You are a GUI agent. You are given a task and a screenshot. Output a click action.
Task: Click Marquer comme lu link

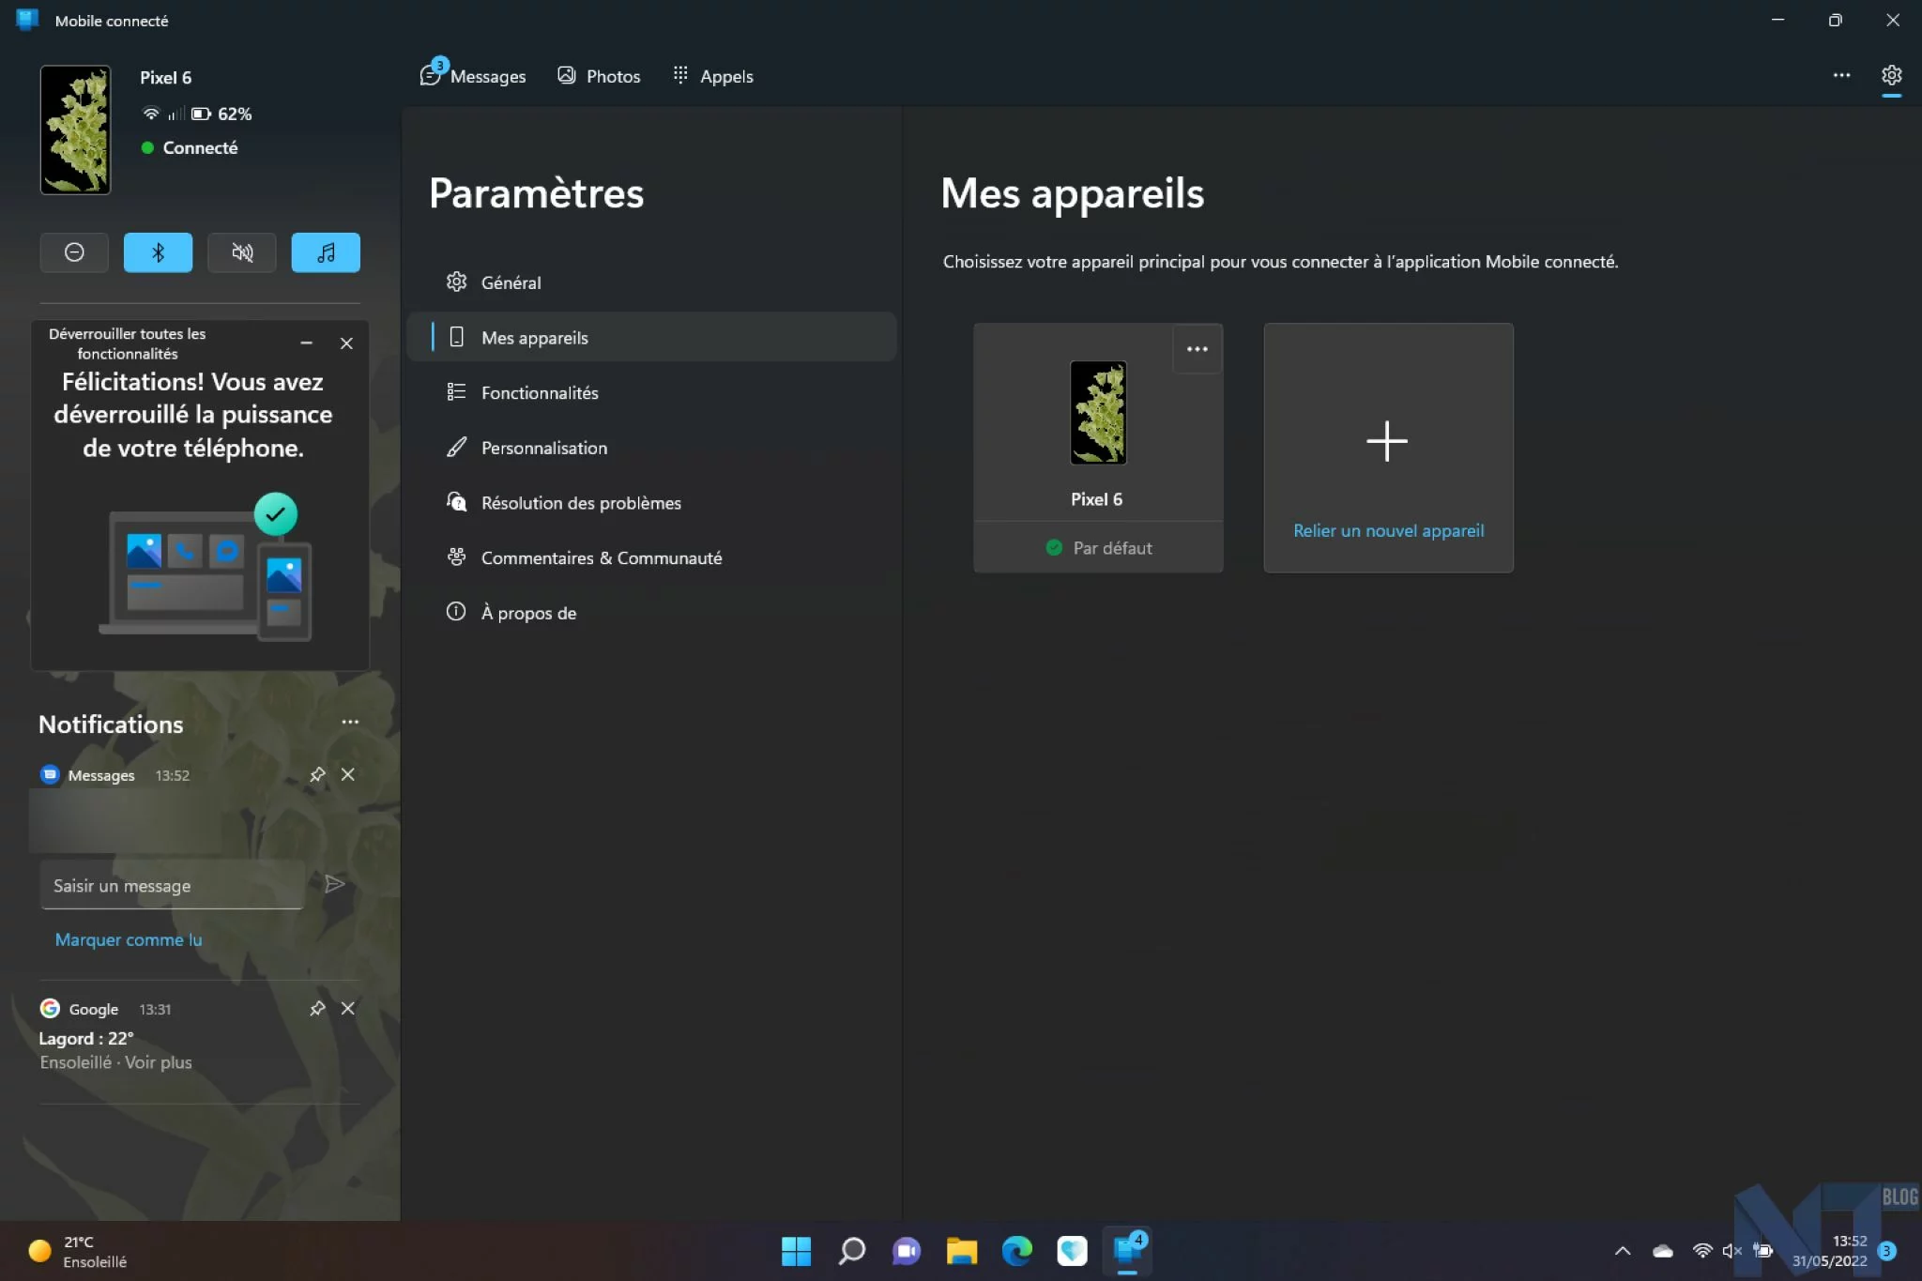point(129,939)
